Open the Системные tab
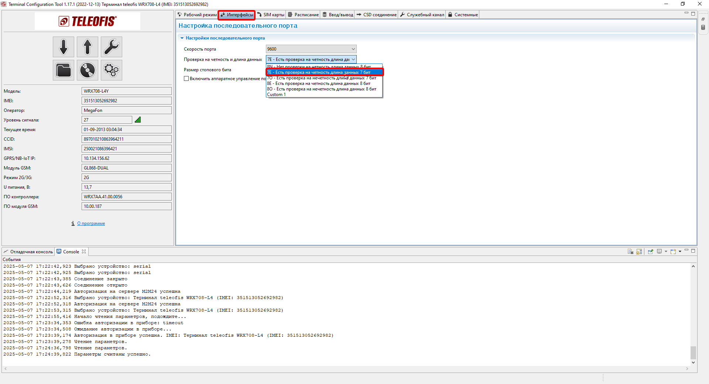The image size is (709, 384). [x=463, y=15]
